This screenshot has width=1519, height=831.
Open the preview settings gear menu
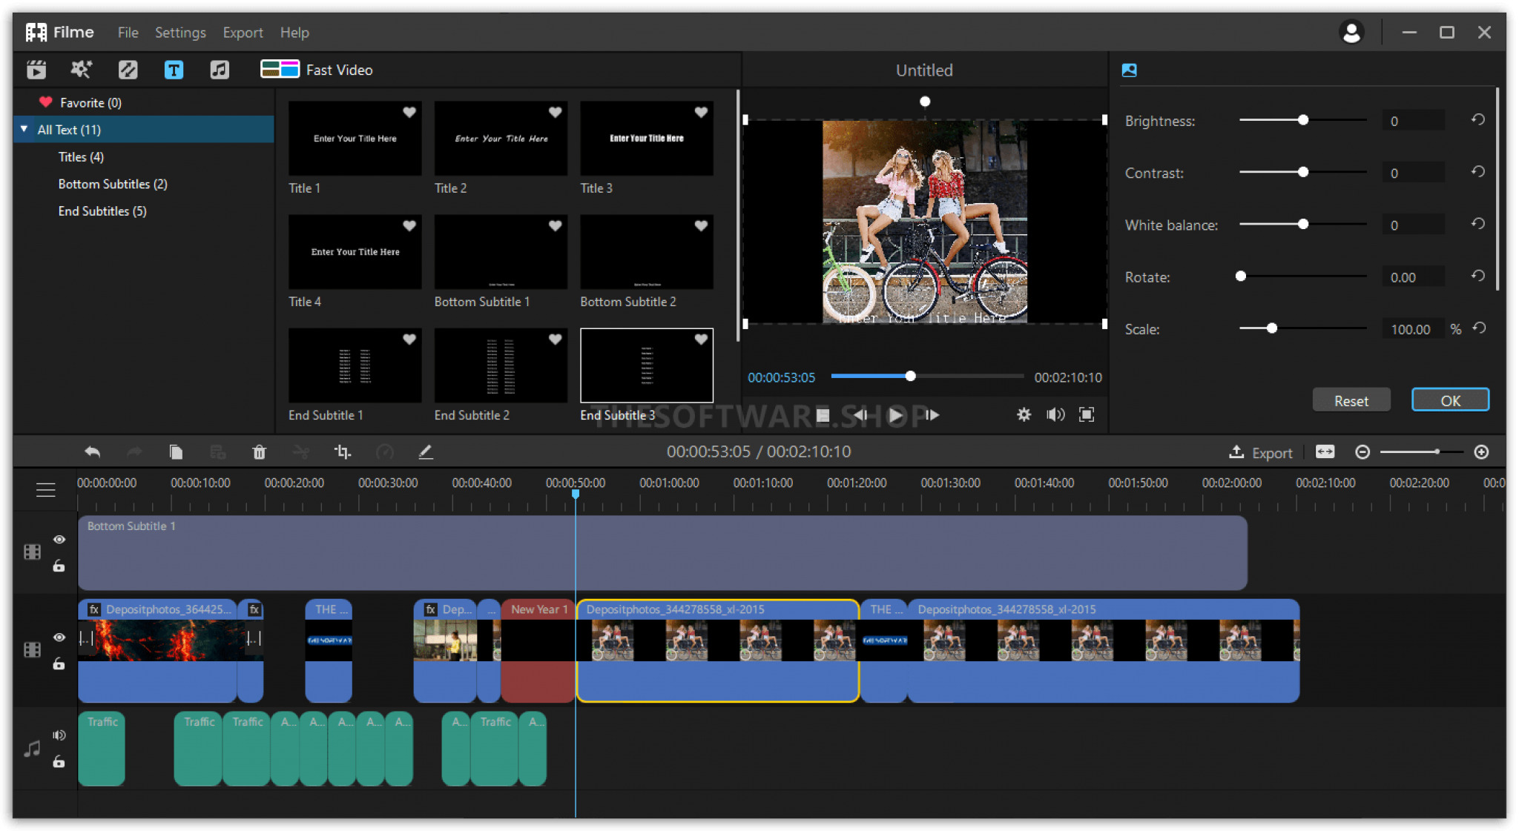pos(1024,415)
